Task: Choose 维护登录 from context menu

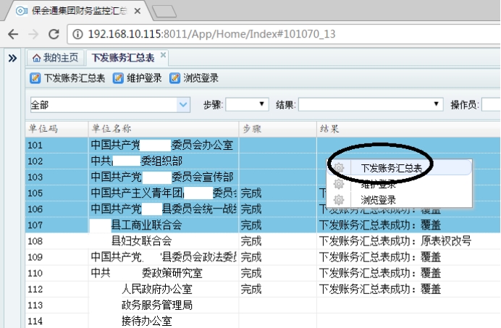Action: click(400, 184)
